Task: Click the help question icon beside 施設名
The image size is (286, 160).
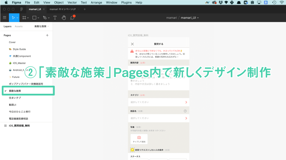Action: click(185, 111)
